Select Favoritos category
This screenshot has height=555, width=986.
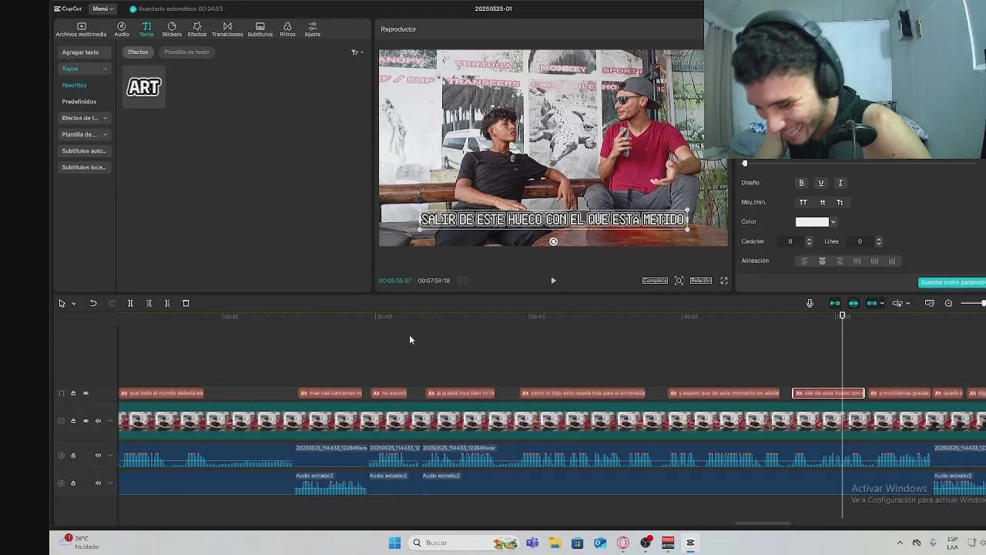click(74, 85)
